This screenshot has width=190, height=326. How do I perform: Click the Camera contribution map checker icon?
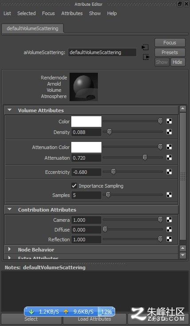169,220
